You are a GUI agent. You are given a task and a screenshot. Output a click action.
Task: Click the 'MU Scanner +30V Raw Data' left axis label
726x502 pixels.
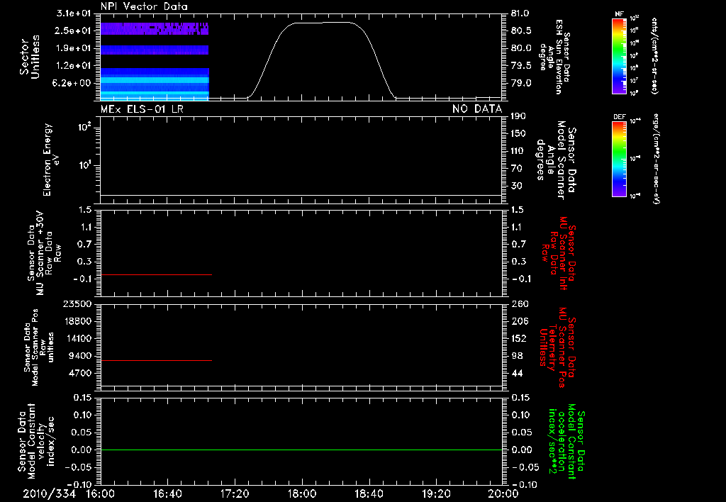(44, 254)
